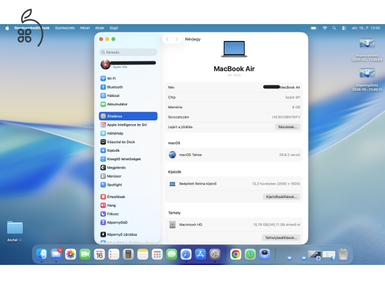The image size is (385, 289).
Task: Open Calculator from the Dock
Action: tap(128, 254)
